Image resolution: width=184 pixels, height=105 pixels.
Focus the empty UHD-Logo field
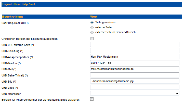(135, 87)
